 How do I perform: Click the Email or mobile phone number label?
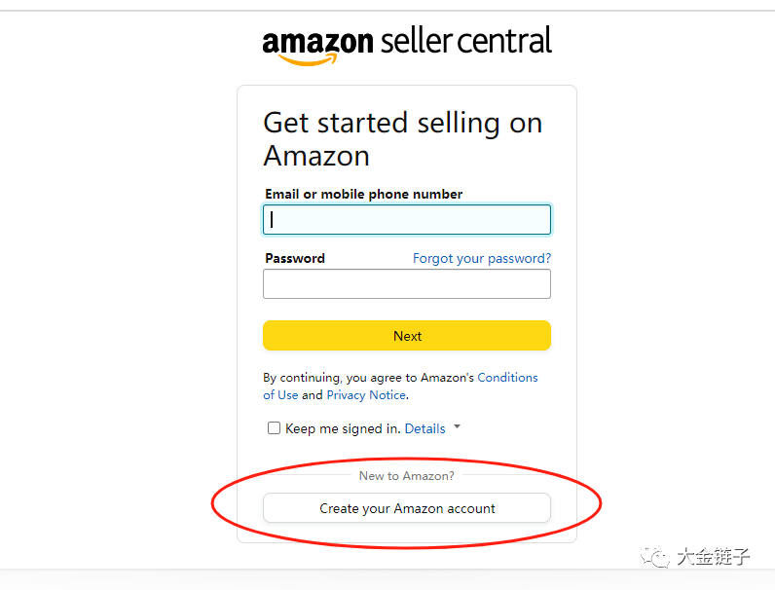pos(363,194)
